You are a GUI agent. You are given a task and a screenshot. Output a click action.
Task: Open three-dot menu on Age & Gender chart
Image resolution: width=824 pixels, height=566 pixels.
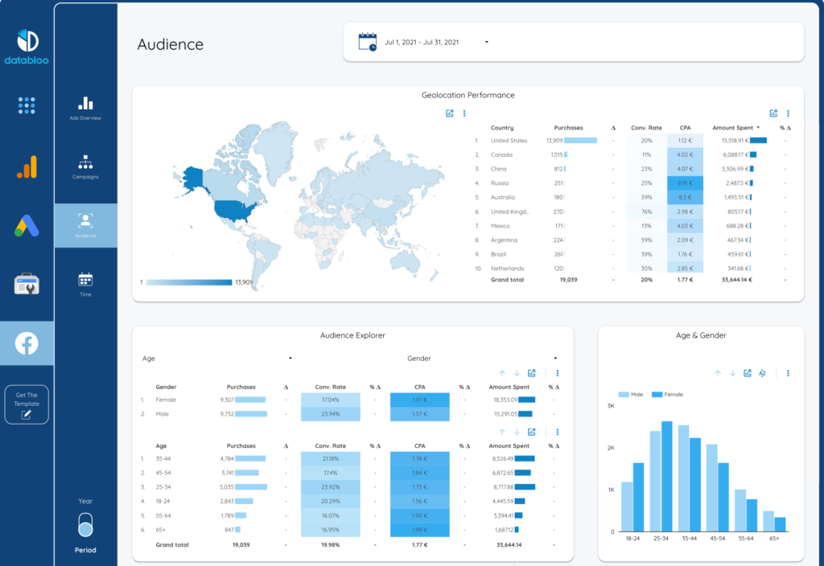point(788,373)
